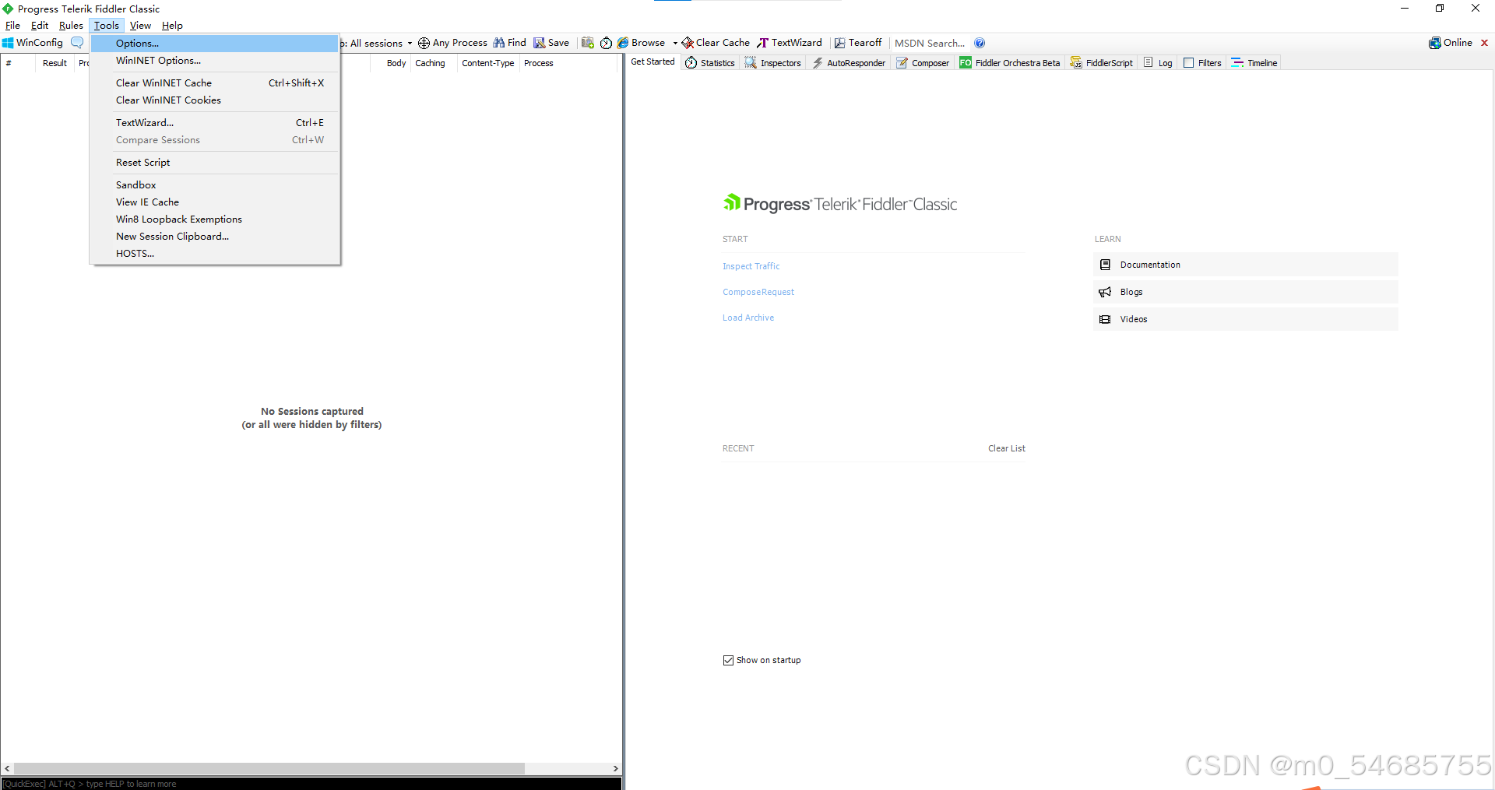Click the ComposeRequest link
This screenshot has height=790, width=1495.
tap(758, 292)
